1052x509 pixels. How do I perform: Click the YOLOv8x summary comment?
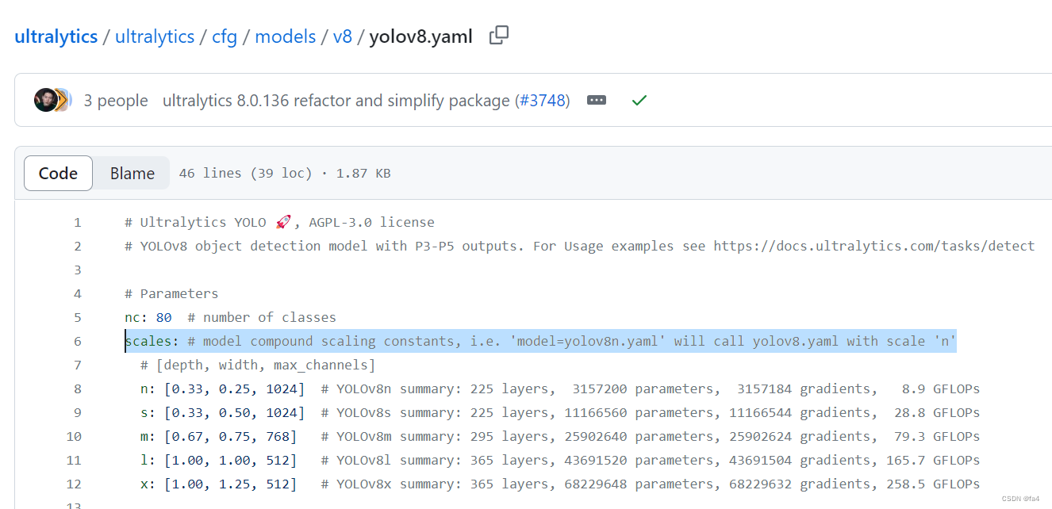(x=651, y=484)
